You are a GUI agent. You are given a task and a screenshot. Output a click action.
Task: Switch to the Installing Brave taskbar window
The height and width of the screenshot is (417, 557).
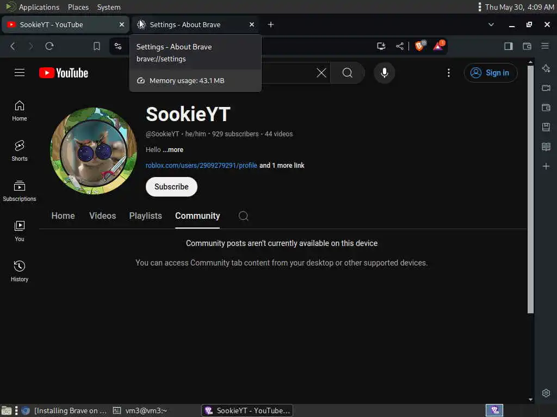[65, 410]
